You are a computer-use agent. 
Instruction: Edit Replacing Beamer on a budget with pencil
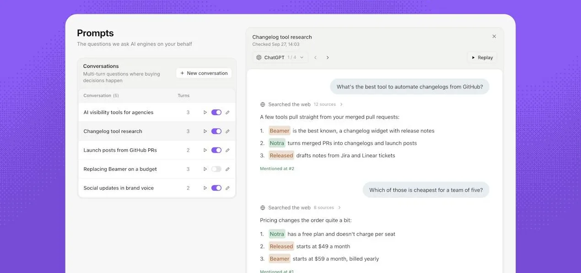[x=227, y=169]
